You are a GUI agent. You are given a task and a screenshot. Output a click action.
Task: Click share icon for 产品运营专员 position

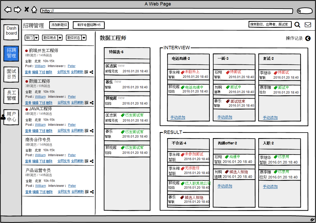[92, 192]
